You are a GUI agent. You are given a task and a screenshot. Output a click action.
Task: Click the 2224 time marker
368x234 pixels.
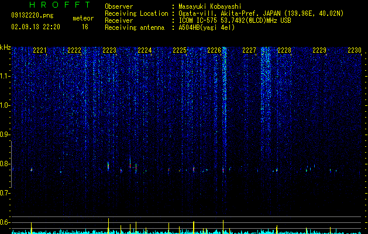(145, 50)
